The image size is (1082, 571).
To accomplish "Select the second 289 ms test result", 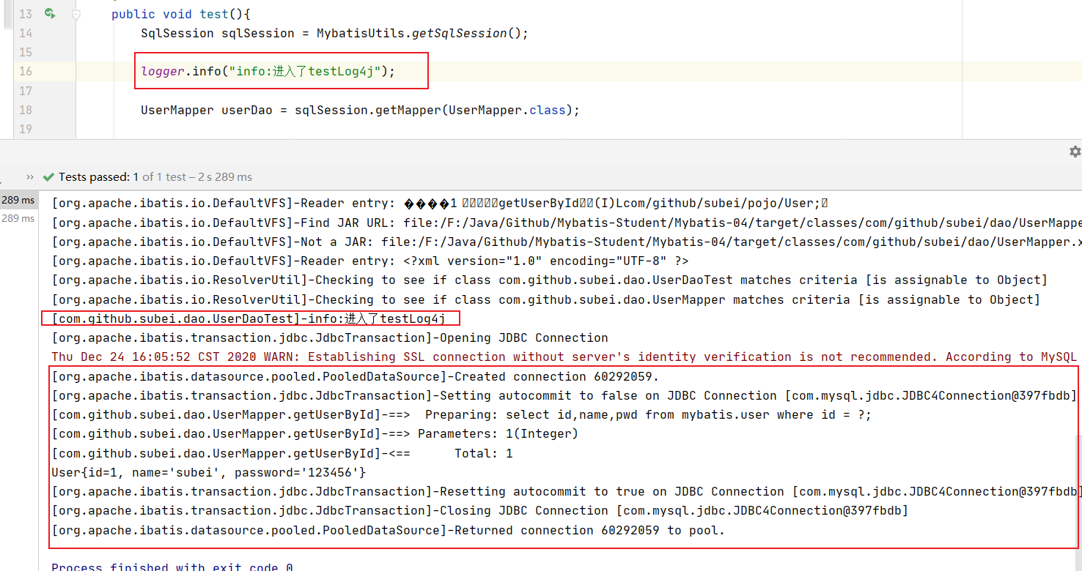I will (18, 218).
